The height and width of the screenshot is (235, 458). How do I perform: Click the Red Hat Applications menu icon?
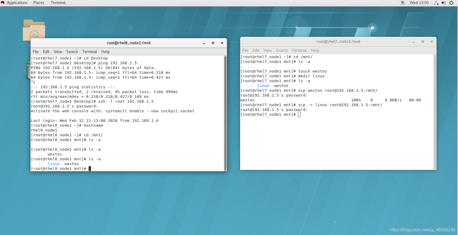pos(3,3)
